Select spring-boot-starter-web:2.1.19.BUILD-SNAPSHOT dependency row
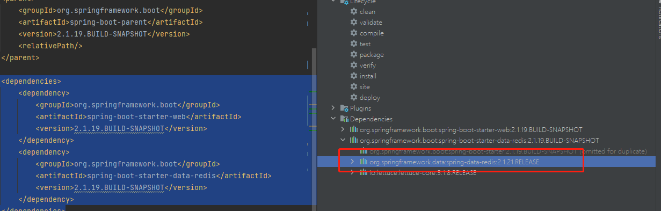The height and width of the screenshot is (211, 661). (471, 129)
